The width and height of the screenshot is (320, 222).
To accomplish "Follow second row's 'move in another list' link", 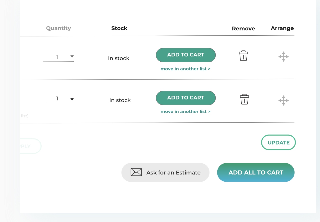I will pyautogui.click(x=185, y=112).
